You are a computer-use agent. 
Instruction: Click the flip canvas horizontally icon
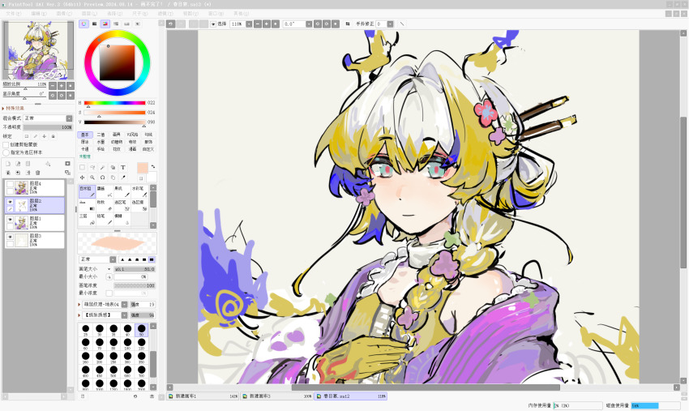point(348,24)
